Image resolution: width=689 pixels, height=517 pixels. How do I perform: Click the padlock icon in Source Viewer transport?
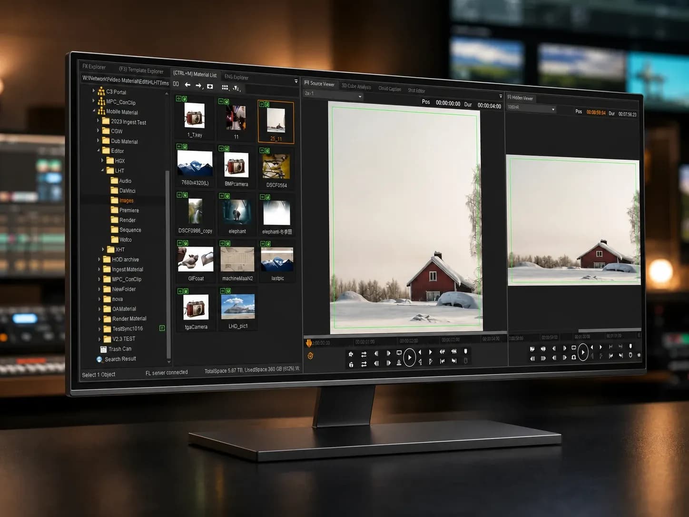coord(351,364)
